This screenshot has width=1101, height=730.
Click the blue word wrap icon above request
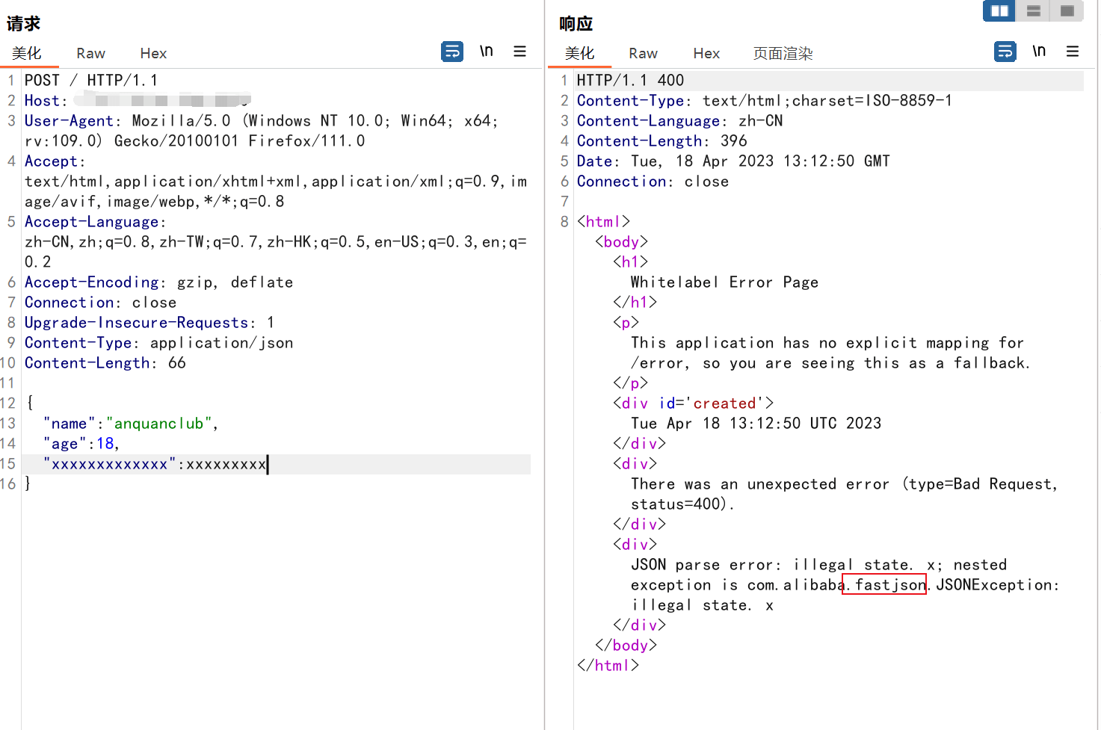[x=452, y=51]
